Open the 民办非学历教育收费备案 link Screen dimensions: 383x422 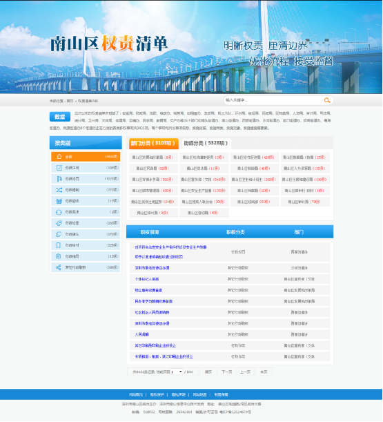pyautogui.click(x=154, y=301)
